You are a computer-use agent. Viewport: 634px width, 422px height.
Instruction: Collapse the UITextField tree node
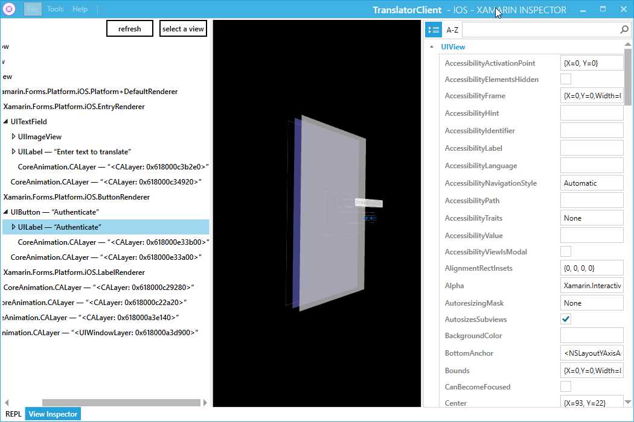(x=5, y=122)
